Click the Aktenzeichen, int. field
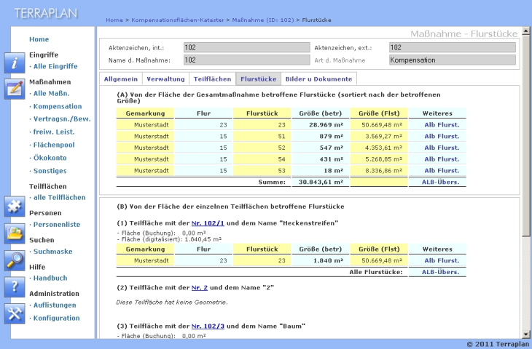The height and width of the screenshot is (349, 532). click(x=246, y=47)
